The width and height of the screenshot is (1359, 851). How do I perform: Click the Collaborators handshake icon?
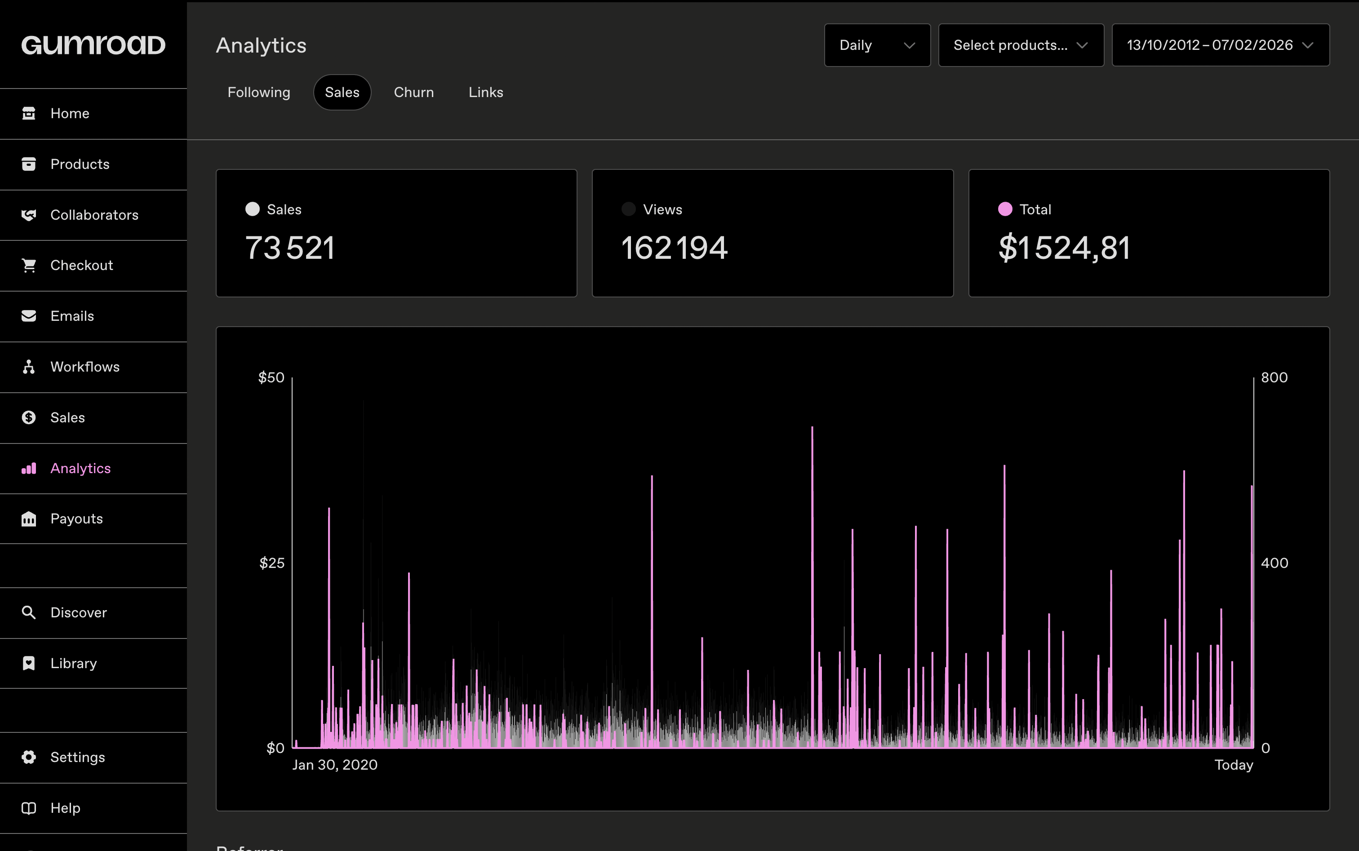tap(29, 214)
